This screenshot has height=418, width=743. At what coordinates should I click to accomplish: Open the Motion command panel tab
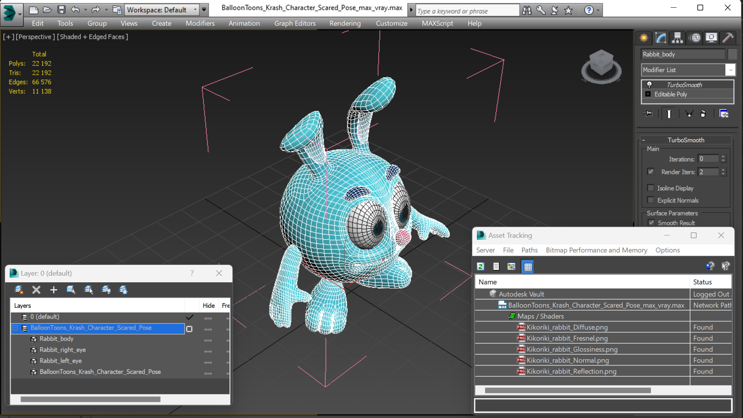(x=695, y=38)
